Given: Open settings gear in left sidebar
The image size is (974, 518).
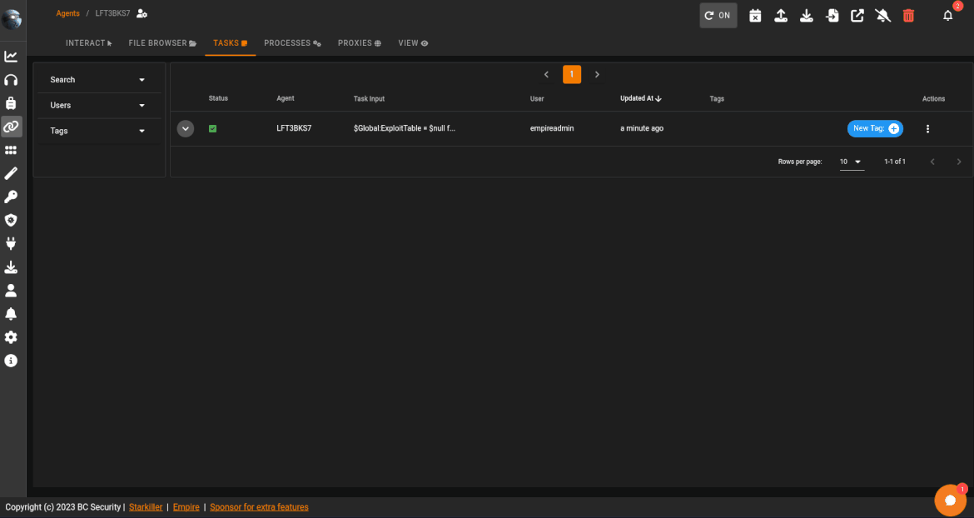Looking at the screenshot, I should (11, 337).
